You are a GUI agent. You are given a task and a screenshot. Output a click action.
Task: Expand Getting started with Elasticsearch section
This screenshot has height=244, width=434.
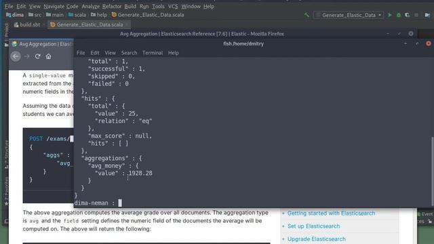(283, 213)
